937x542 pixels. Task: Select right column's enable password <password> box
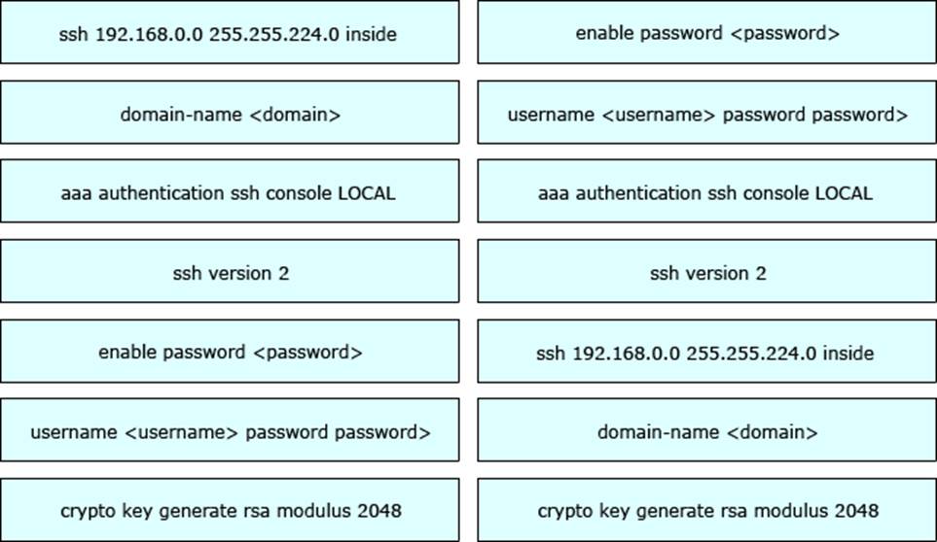click(707, 33)
